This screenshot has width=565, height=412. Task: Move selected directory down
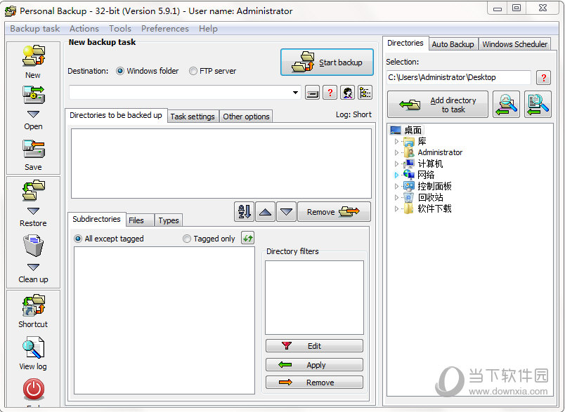(x=286, y=211)
